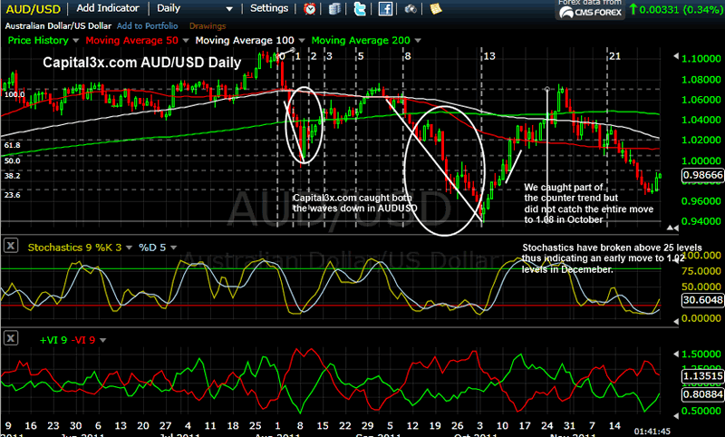This screenshot has height=437, width=725.
Task: Expand Moving Average 200 options
Action: point(418,41)
